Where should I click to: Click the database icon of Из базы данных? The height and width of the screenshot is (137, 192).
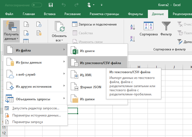pos(10,62)
